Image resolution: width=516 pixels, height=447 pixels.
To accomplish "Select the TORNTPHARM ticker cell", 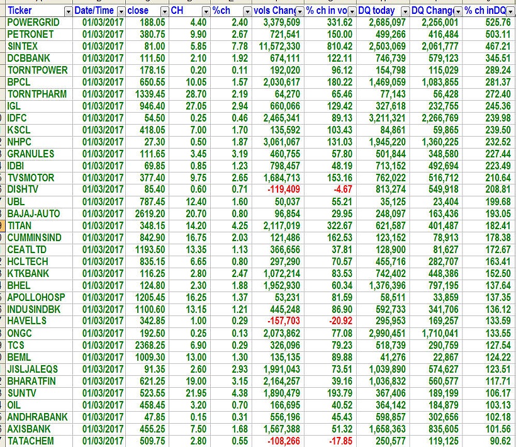I will pos(39,94).
